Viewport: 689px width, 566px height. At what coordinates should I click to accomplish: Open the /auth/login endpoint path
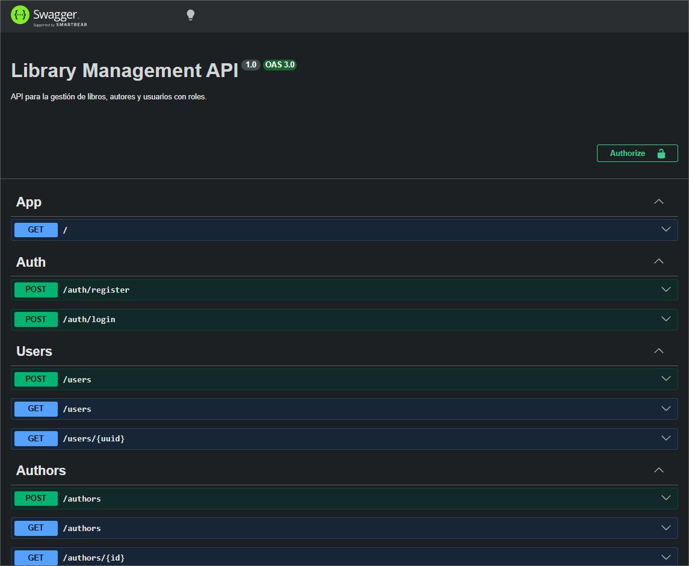coord(89,320)
